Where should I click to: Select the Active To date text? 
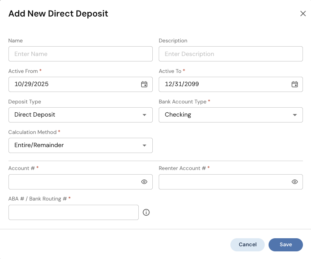pyautogui.click(x=182, y=84)
